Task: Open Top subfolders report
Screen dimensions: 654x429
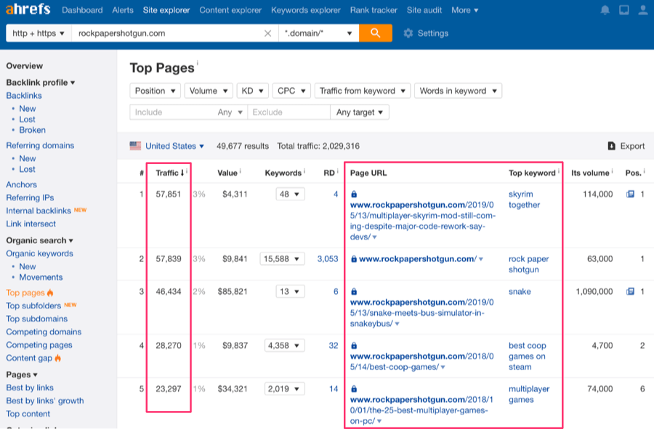Action: [33, 306]
